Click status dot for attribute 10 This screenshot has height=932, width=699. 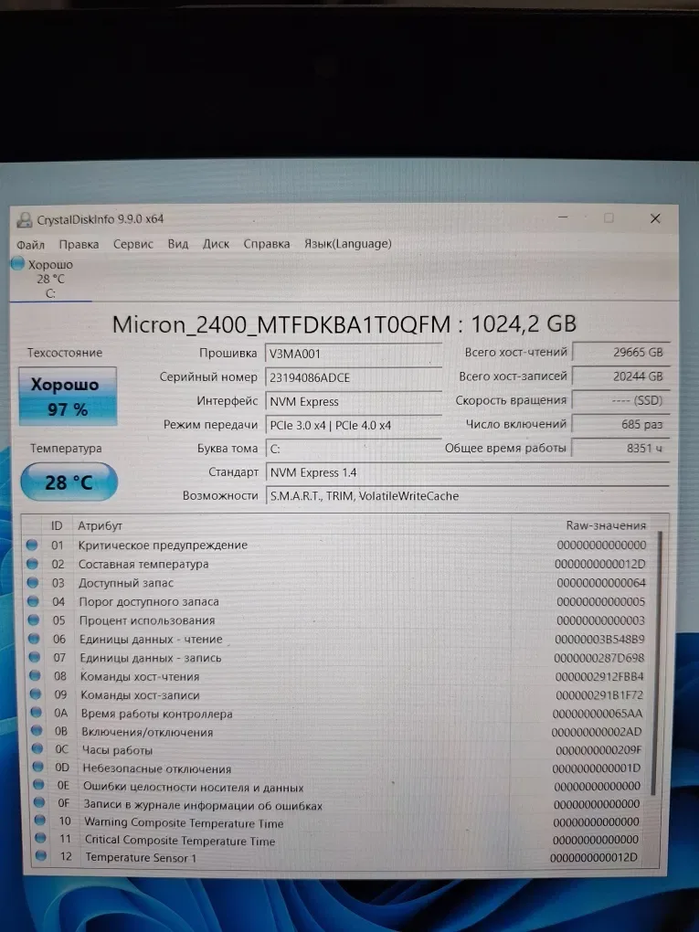click(40, 821)
